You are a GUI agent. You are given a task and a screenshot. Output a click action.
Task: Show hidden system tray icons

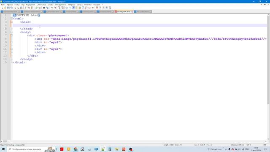pos(226,149)
